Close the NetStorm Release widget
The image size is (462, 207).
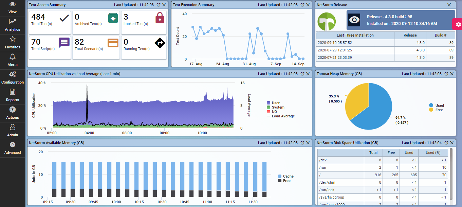point(449,5)
